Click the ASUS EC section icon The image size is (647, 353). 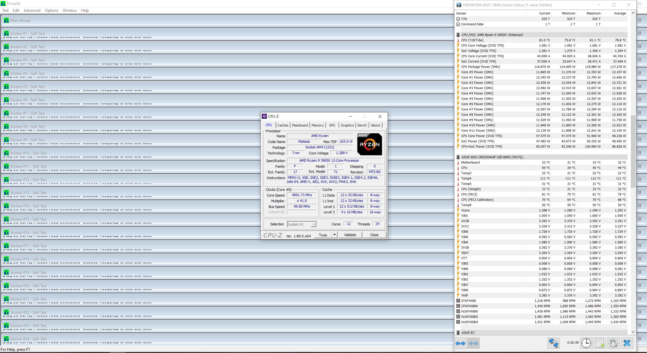click(x=458, y=332)
